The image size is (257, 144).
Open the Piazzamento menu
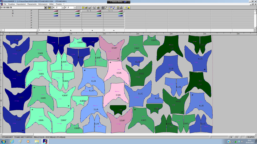coord(32,4)
